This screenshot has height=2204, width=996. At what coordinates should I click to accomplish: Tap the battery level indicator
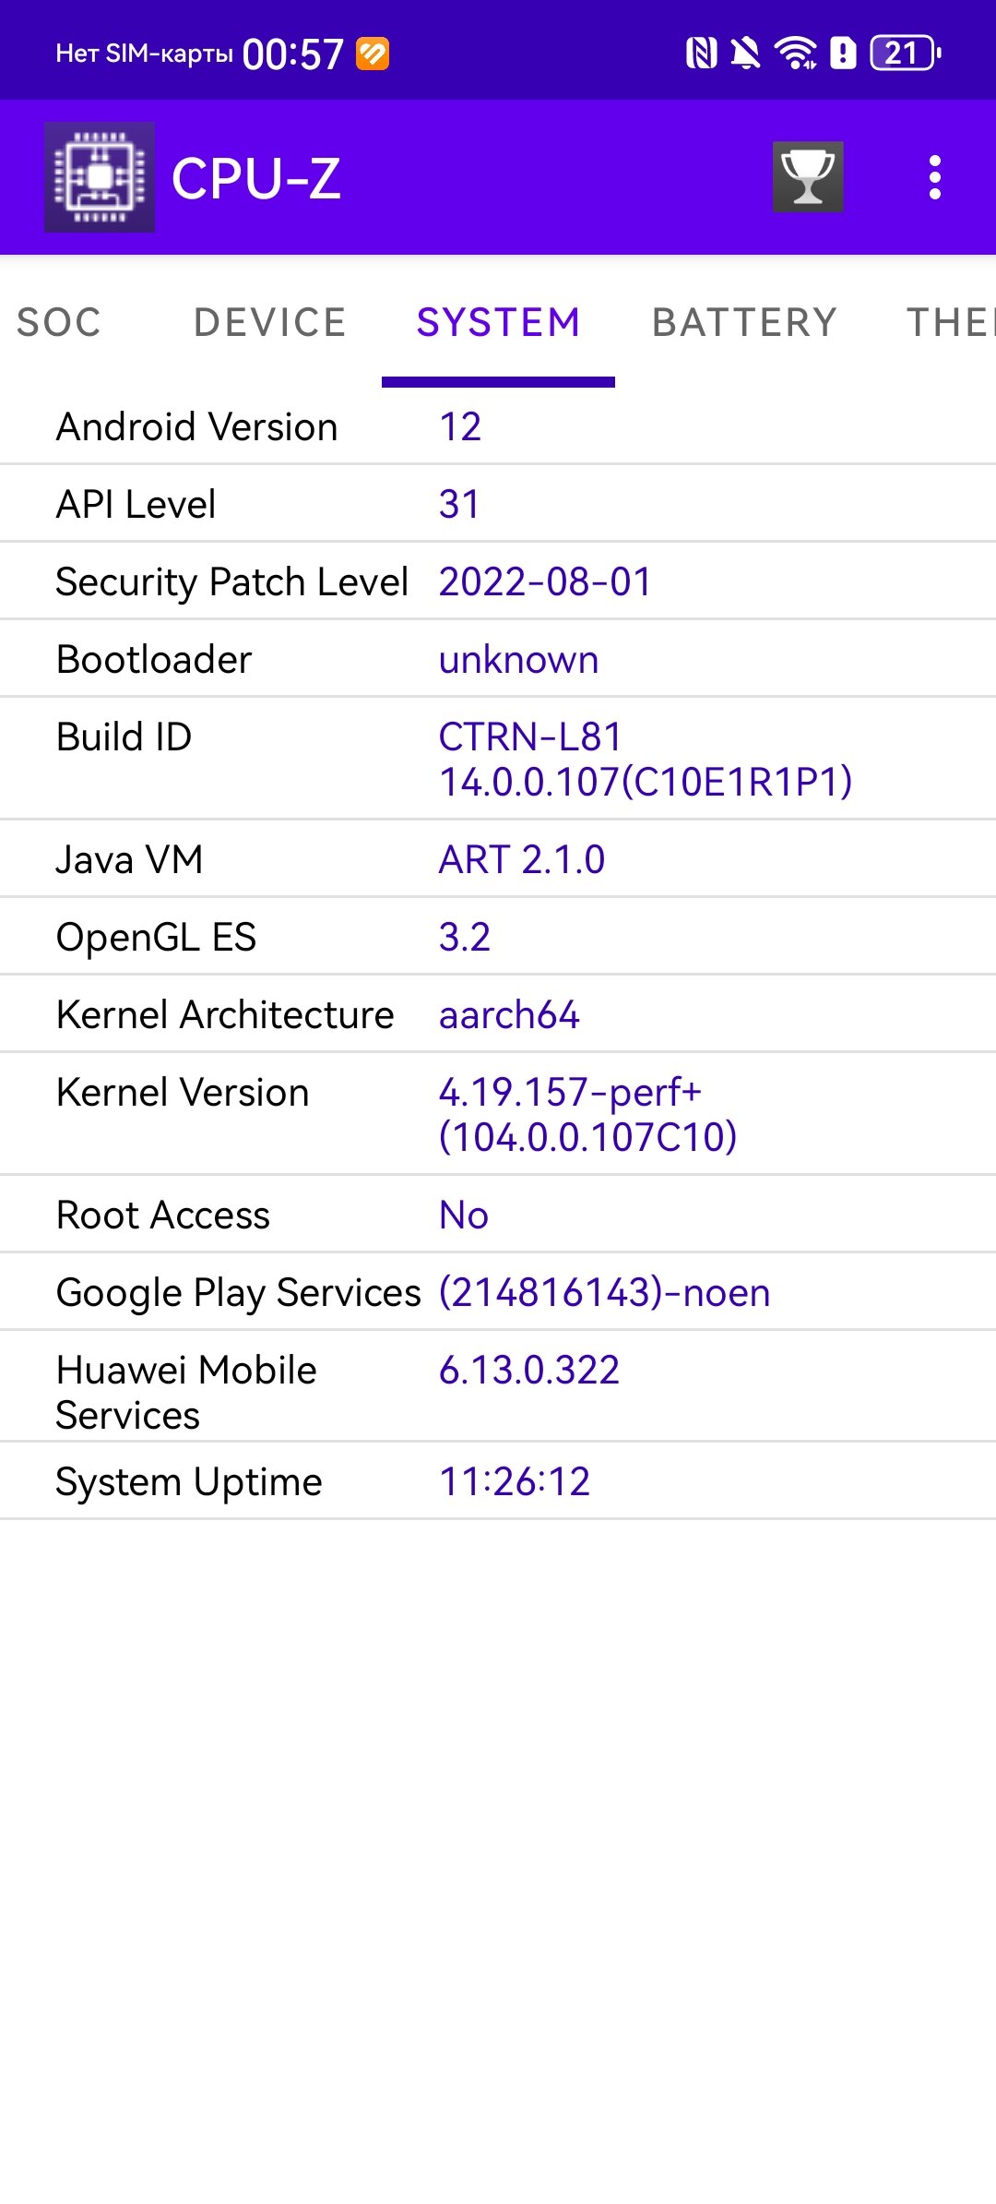tap(906, 53)
